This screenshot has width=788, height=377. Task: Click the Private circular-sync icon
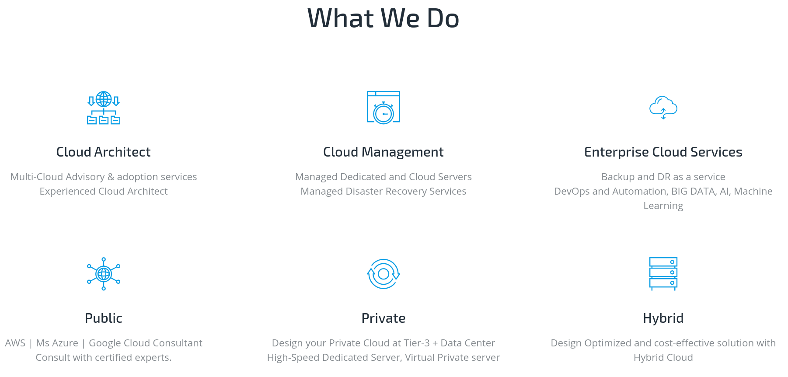coord(384,274)
